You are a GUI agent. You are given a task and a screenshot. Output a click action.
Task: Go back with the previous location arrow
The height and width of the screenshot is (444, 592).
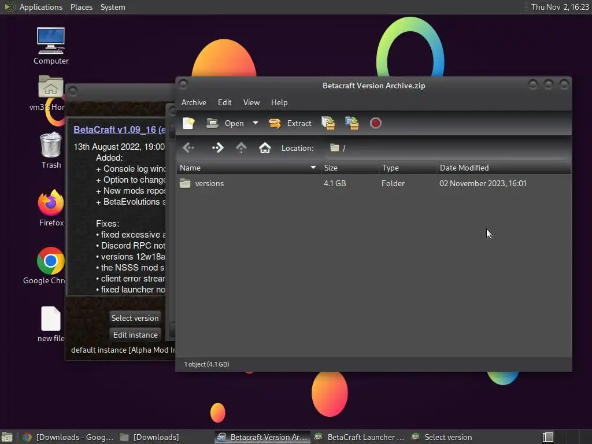[x=188, y=147]
